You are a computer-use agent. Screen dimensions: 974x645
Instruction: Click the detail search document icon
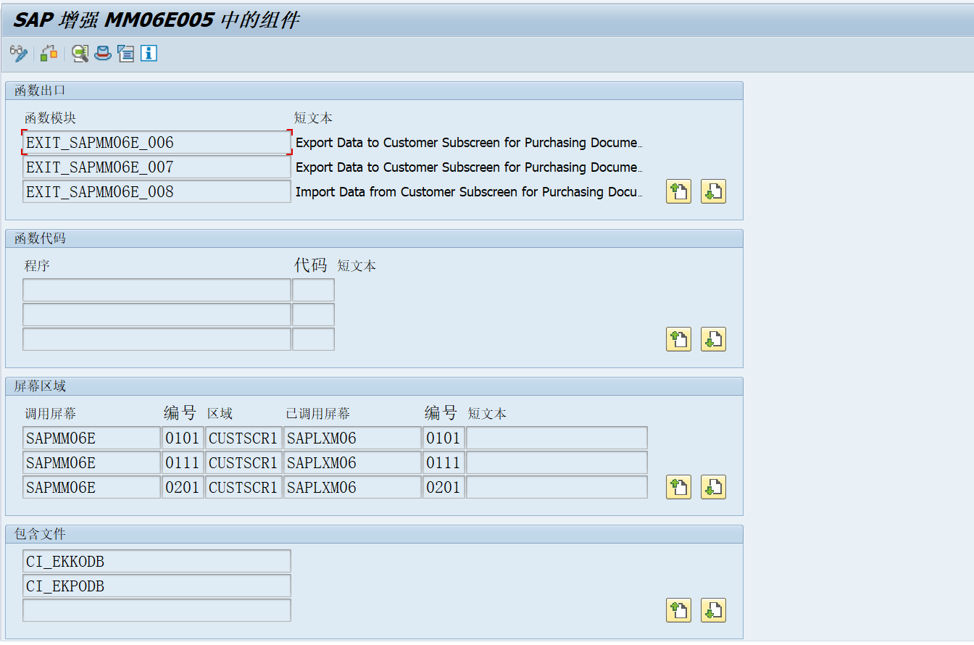point(79,53)
